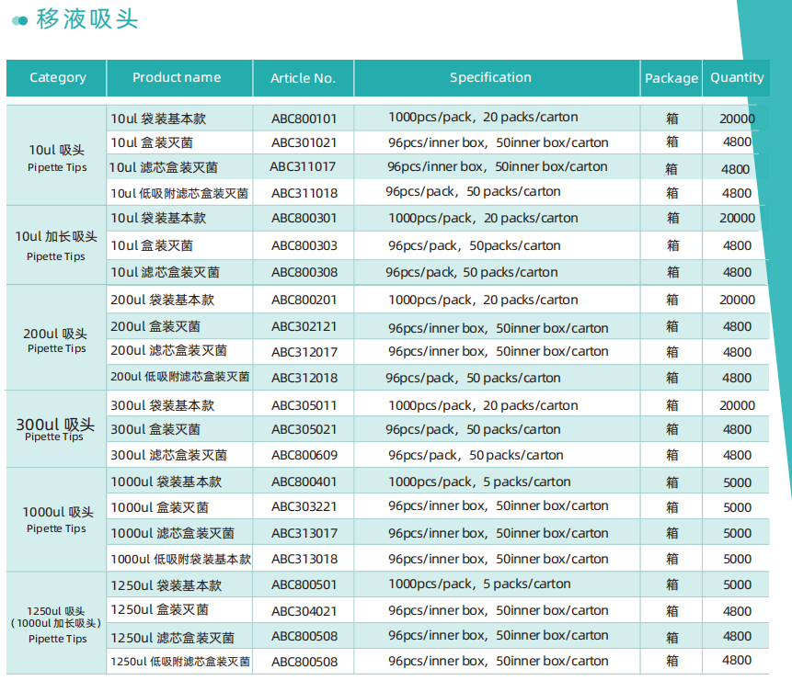This screenshot has width=792, height=692.
Task: Click the Product name column header
Action: (177, 78)
